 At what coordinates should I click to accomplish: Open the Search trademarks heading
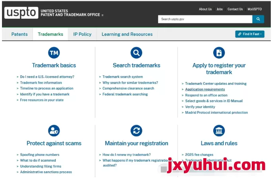(137, 65)
